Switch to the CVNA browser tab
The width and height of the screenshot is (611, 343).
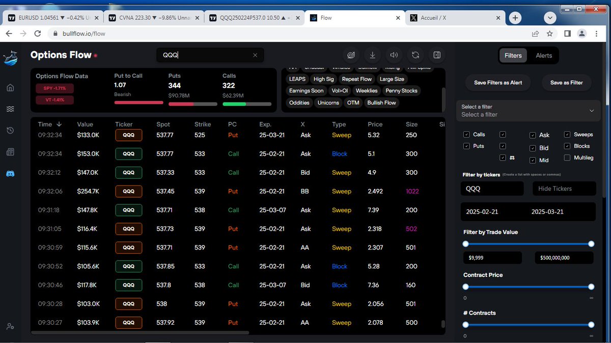click(154, 18)
